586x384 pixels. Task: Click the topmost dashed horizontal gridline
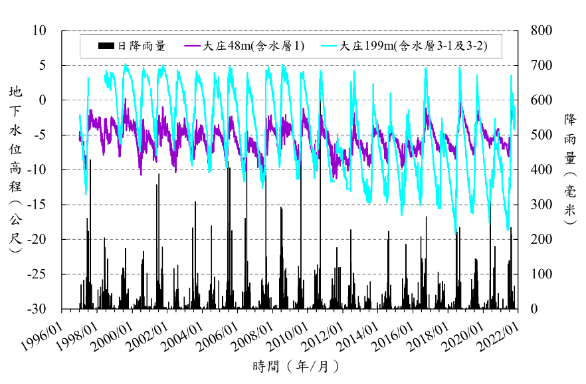pyautogui.click(x=292, y=30)
